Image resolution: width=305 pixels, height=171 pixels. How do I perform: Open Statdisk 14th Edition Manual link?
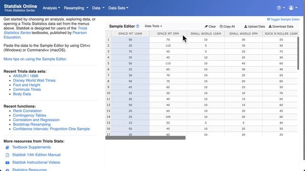[36, 155]
